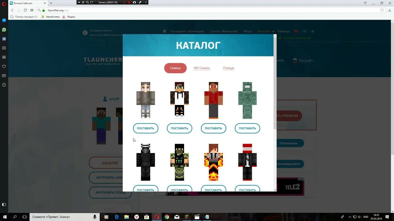Open Microsoft Edge from the taskbar
Screen dimensions: 394x221
[x=117, y=217]
